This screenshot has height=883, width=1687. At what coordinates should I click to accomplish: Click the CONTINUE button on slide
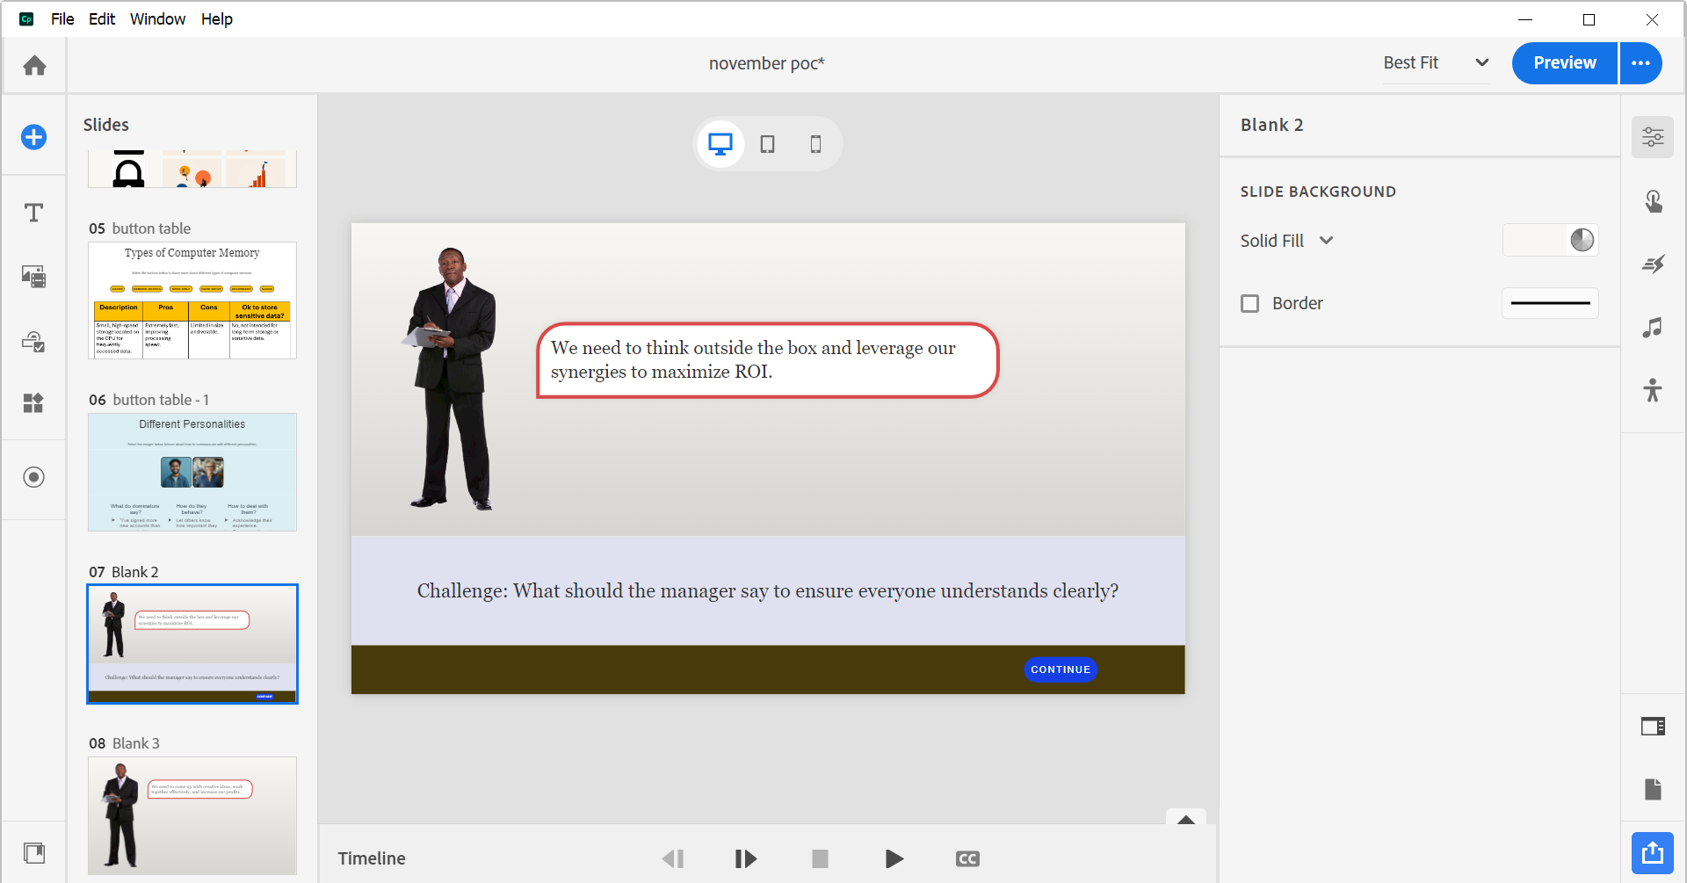(x=1060, y=669)
